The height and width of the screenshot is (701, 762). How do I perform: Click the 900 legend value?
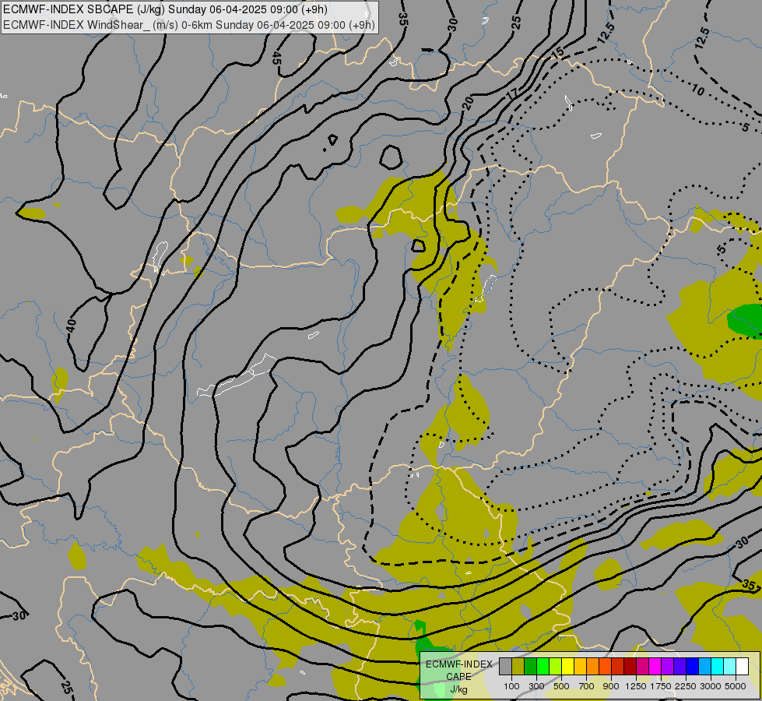click(611, 686)
